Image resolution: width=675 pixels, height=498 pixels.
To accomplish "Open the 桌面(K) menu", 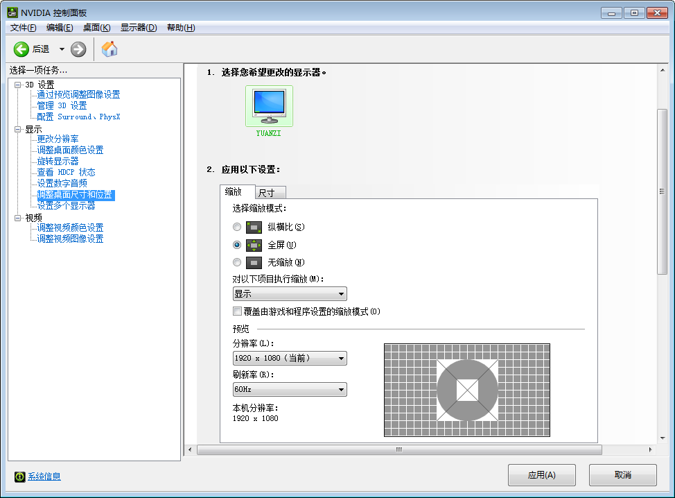I will 96,28.
